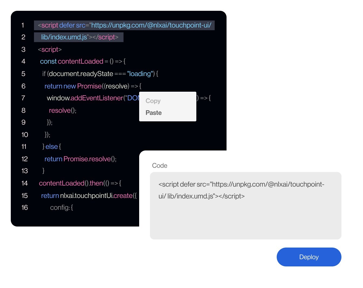Click Promise.resolve() on line 12

(x=90, y=159)
